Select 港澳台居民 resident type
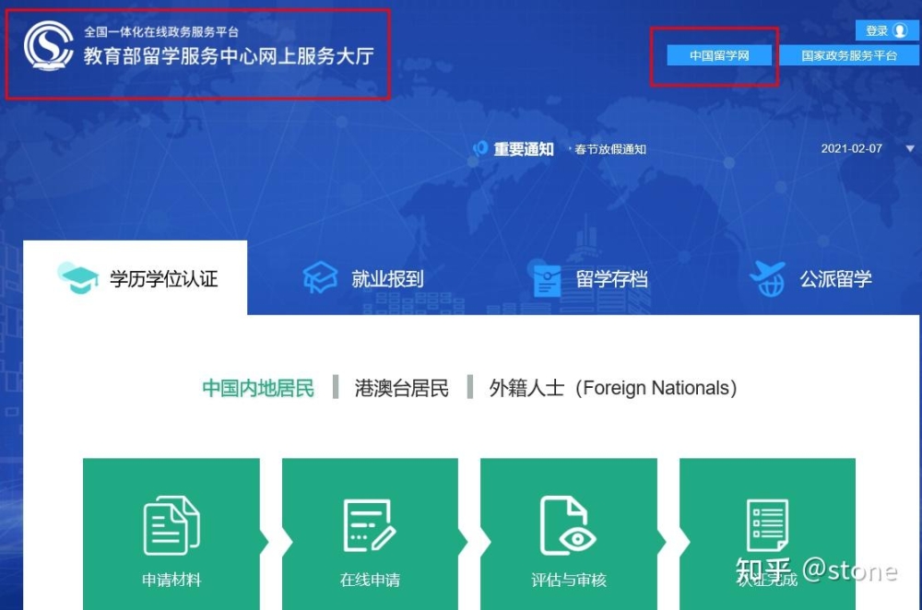 [x=402, y=388]
